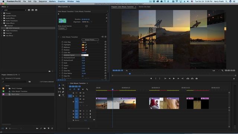This screenshot has height=134, width=238.
Task: Open the Markers menu
Action: point(52,1)
